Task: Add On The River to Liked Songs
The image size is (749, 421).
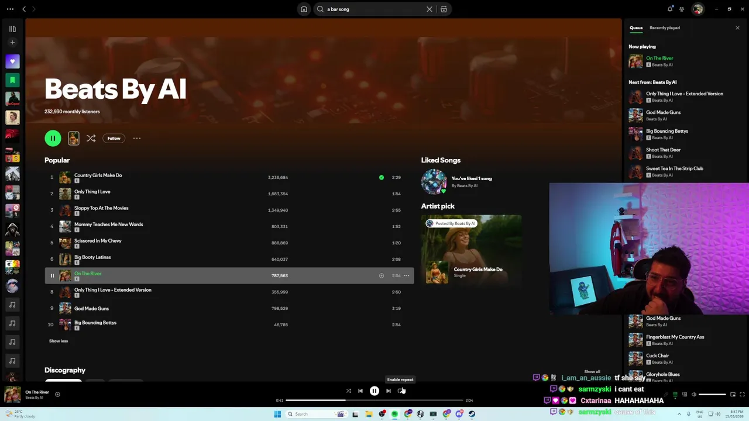Action: coord(382,275)
